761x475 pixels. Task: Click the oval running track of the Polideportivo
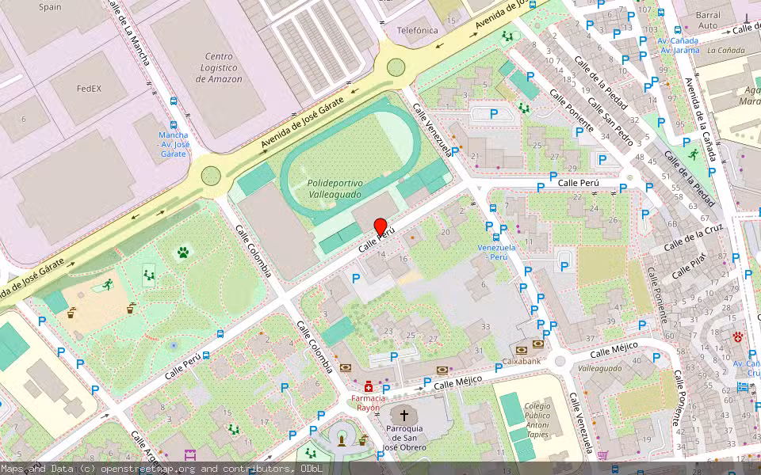click(350, 160)
